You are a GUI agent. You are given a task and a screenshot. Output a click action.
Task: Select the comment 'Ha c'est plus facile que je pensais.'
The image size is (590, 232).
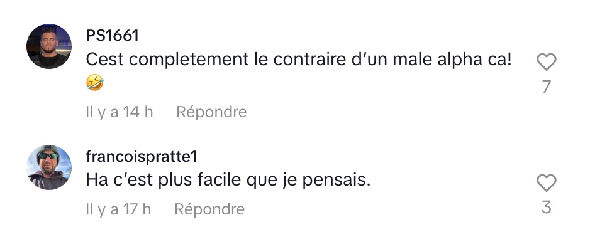228,181
